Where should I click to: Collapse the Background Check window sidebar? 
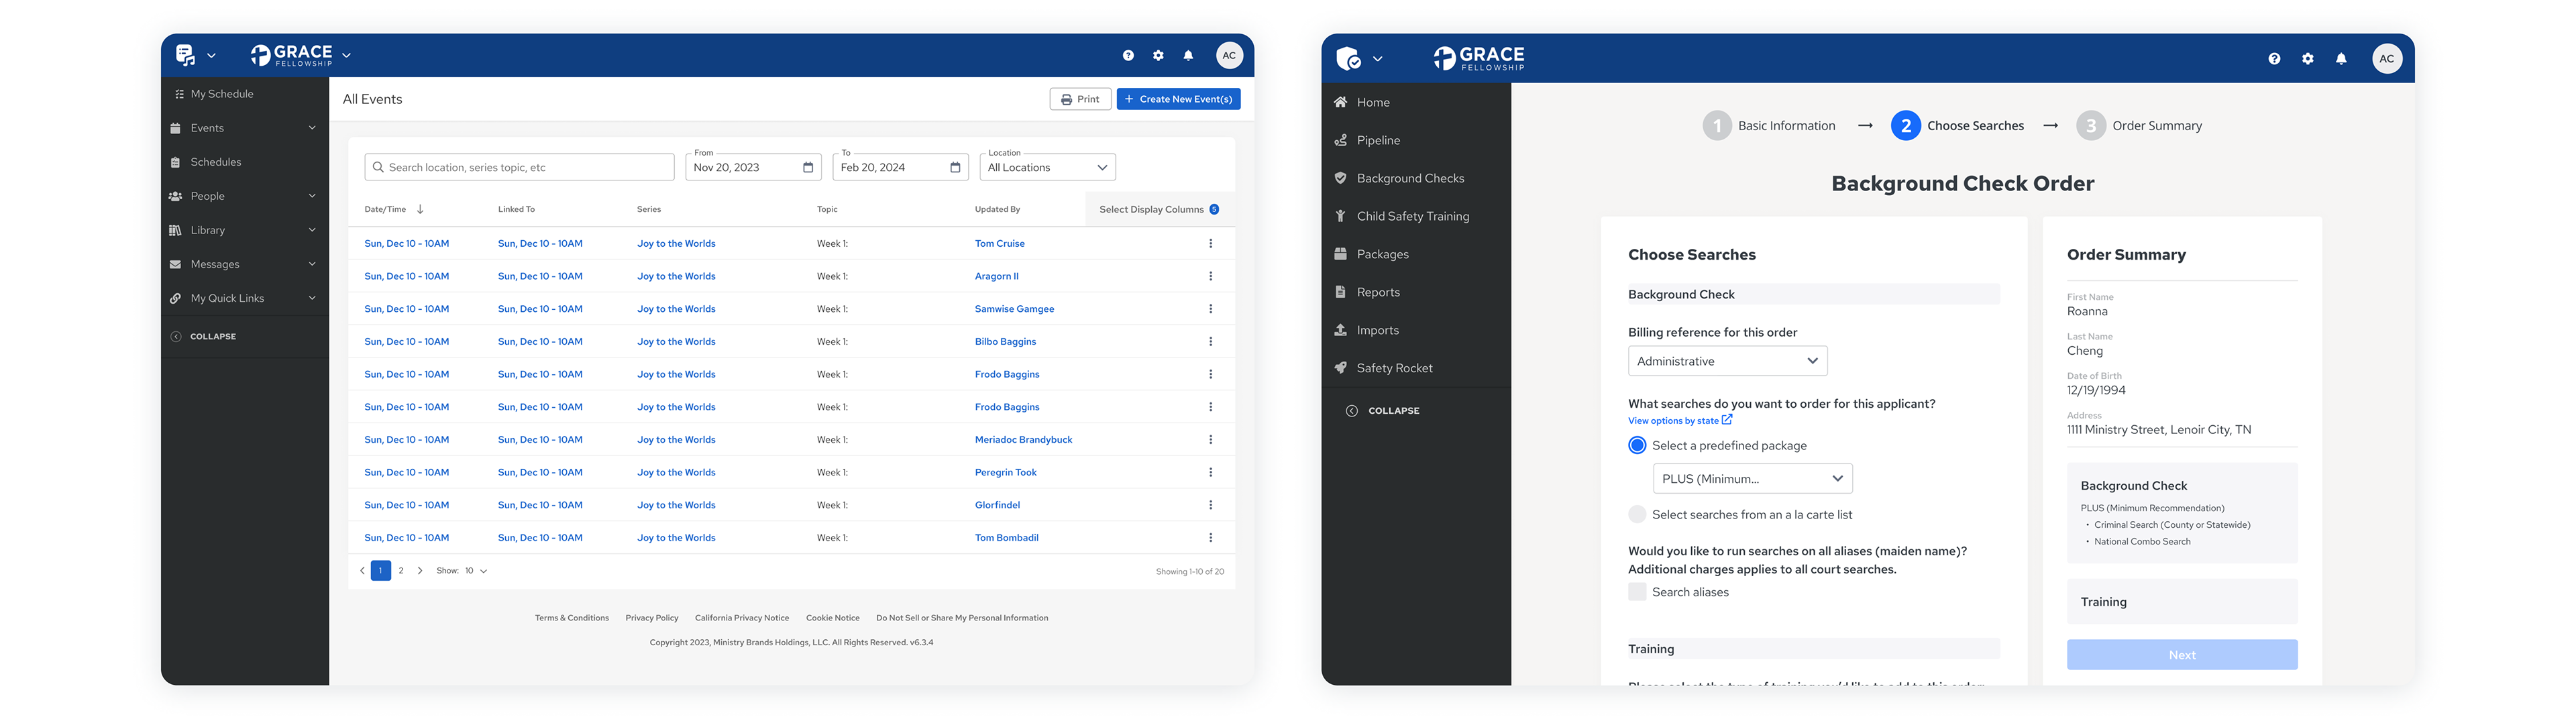tap(1383, 411)
